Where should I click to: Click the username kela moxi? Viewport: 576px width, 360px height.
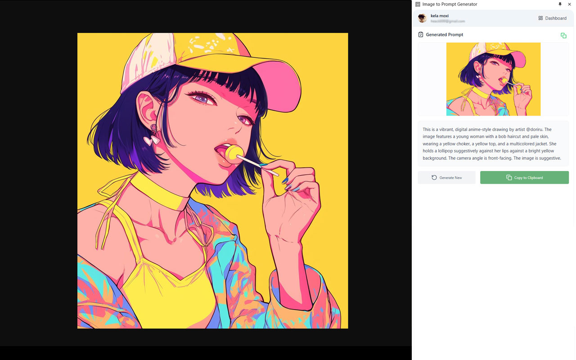tap(440, 16)
